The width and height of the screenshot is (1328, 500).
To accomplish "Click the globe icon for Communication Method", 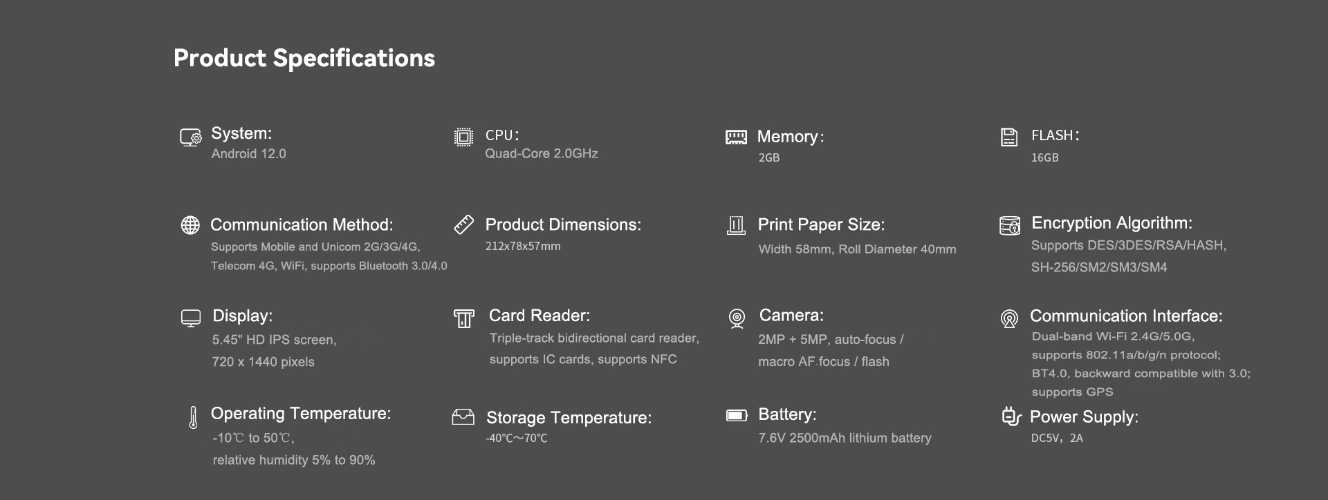I will 190,225.
